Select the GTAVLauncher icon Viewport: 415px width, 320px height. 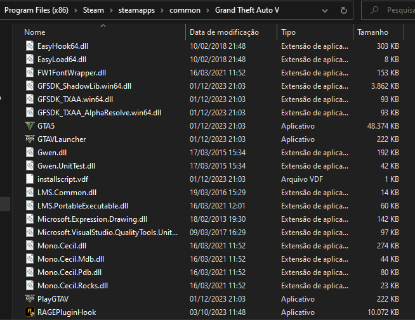(30, 139)
